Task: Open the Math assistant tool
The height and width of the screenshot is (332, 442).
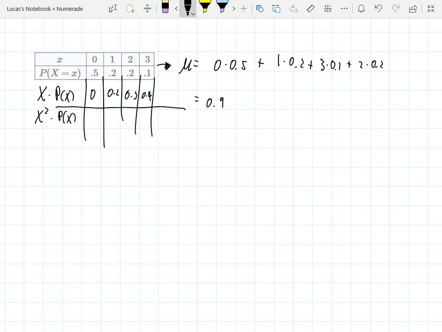Action: [327, 9]
